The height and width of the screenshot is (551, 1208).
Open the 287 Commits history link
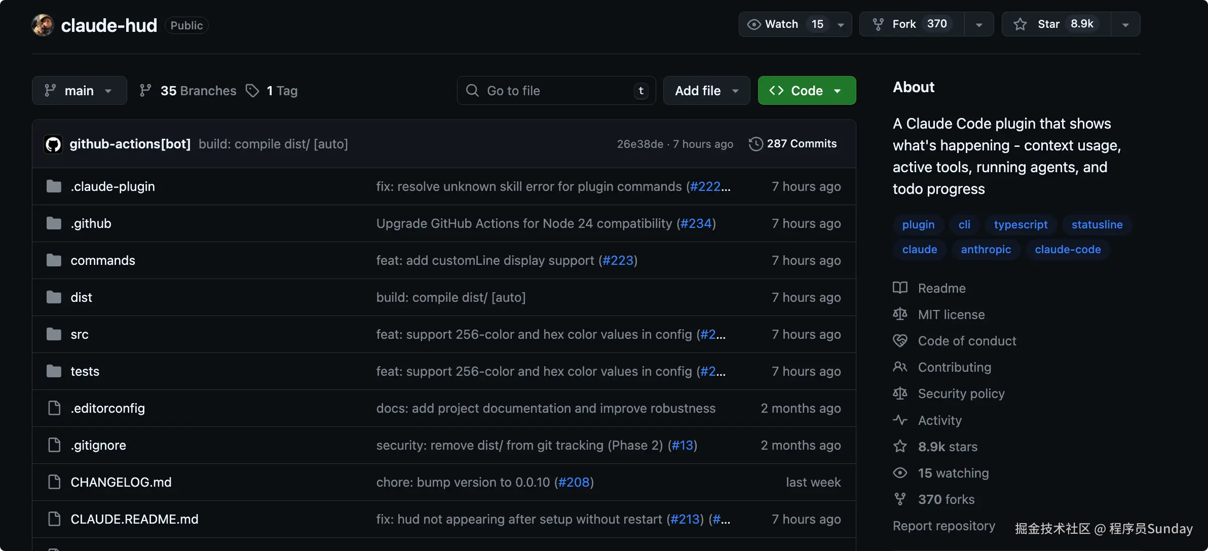[x=801, y=144]
